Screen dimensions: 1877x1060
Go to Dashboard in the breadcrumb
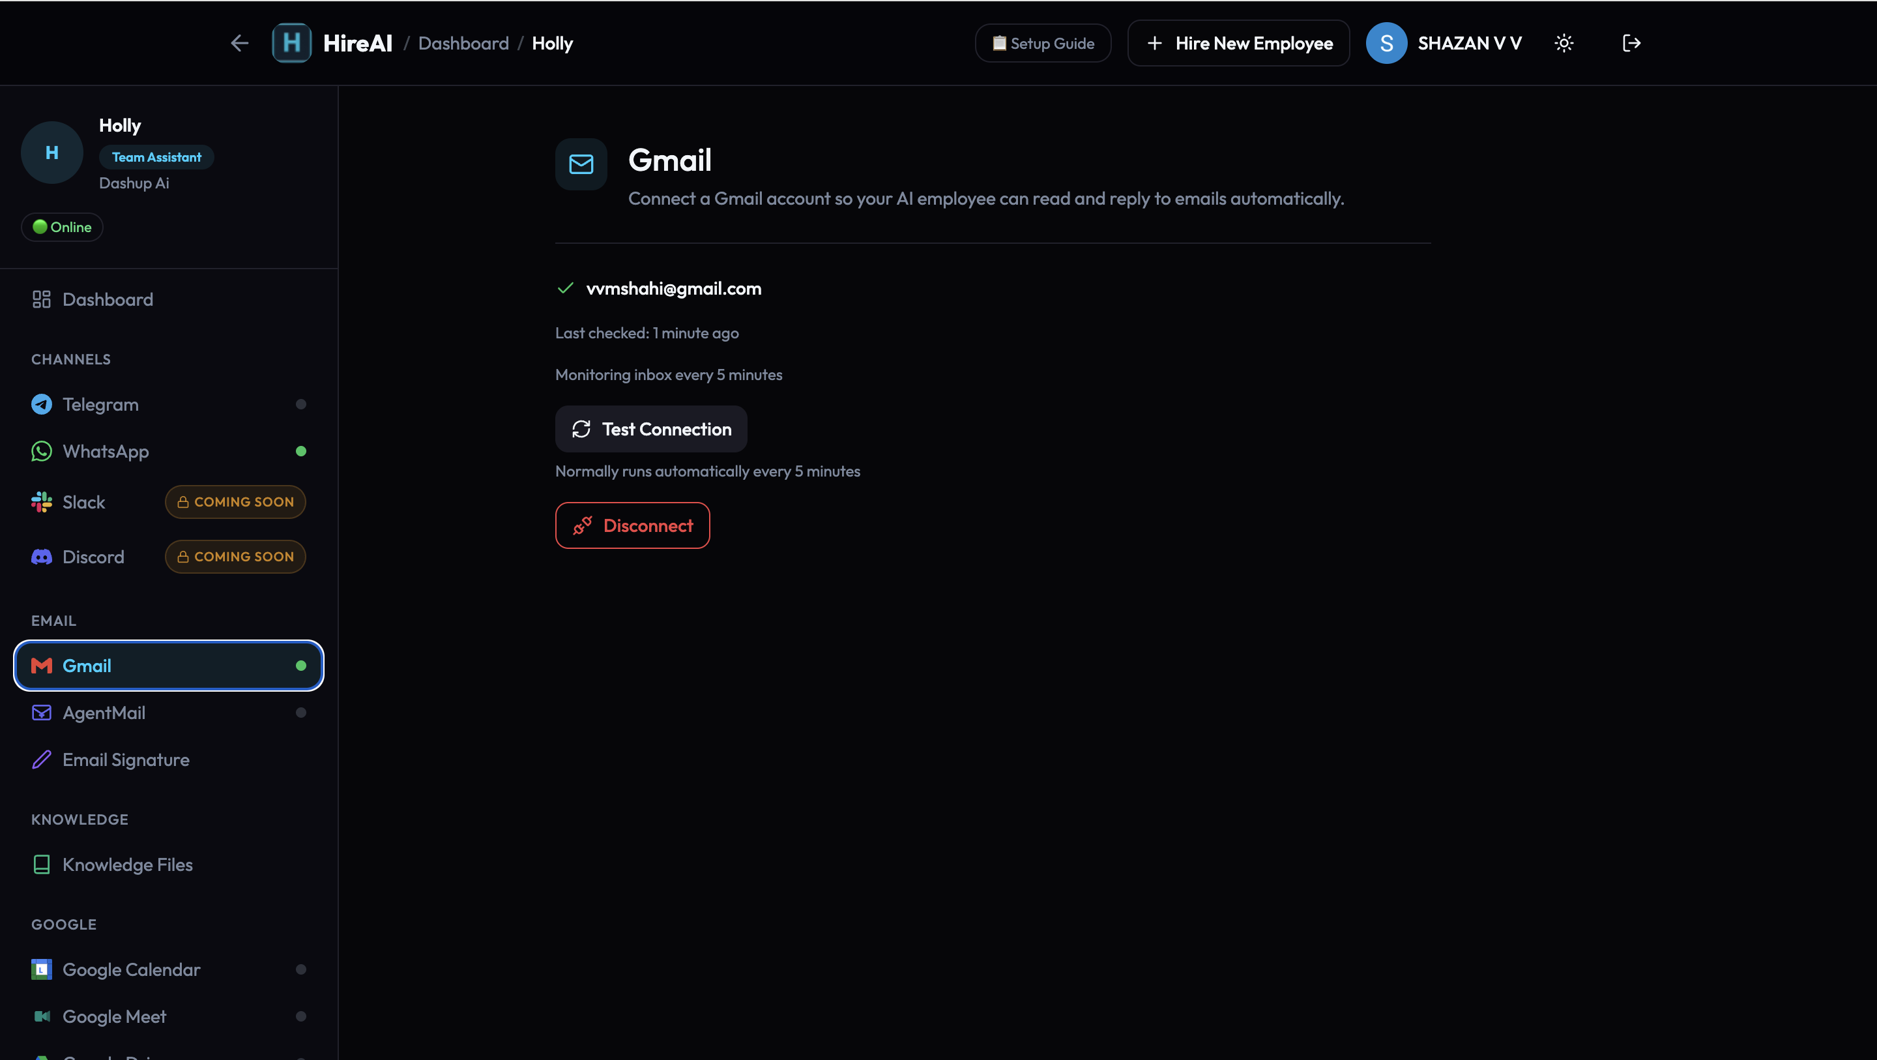point(463,43)
